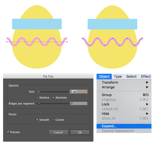Click Cancel in Zig Zag dialog

[x=59, y=132]
